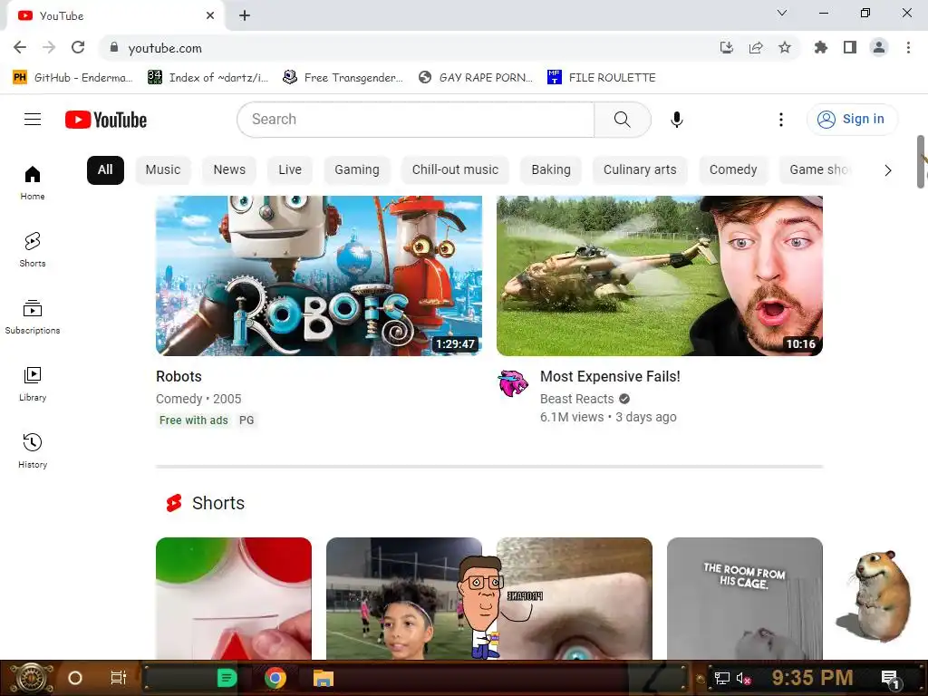
Task: Select the Culinary arts chip
Action: pyautogui.click(x=640, y=169)
